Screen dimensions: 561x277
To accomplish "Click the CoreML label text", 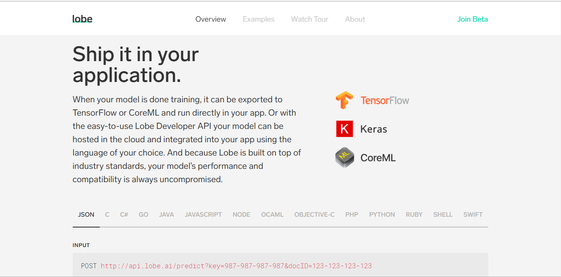I will click(378, 158).
